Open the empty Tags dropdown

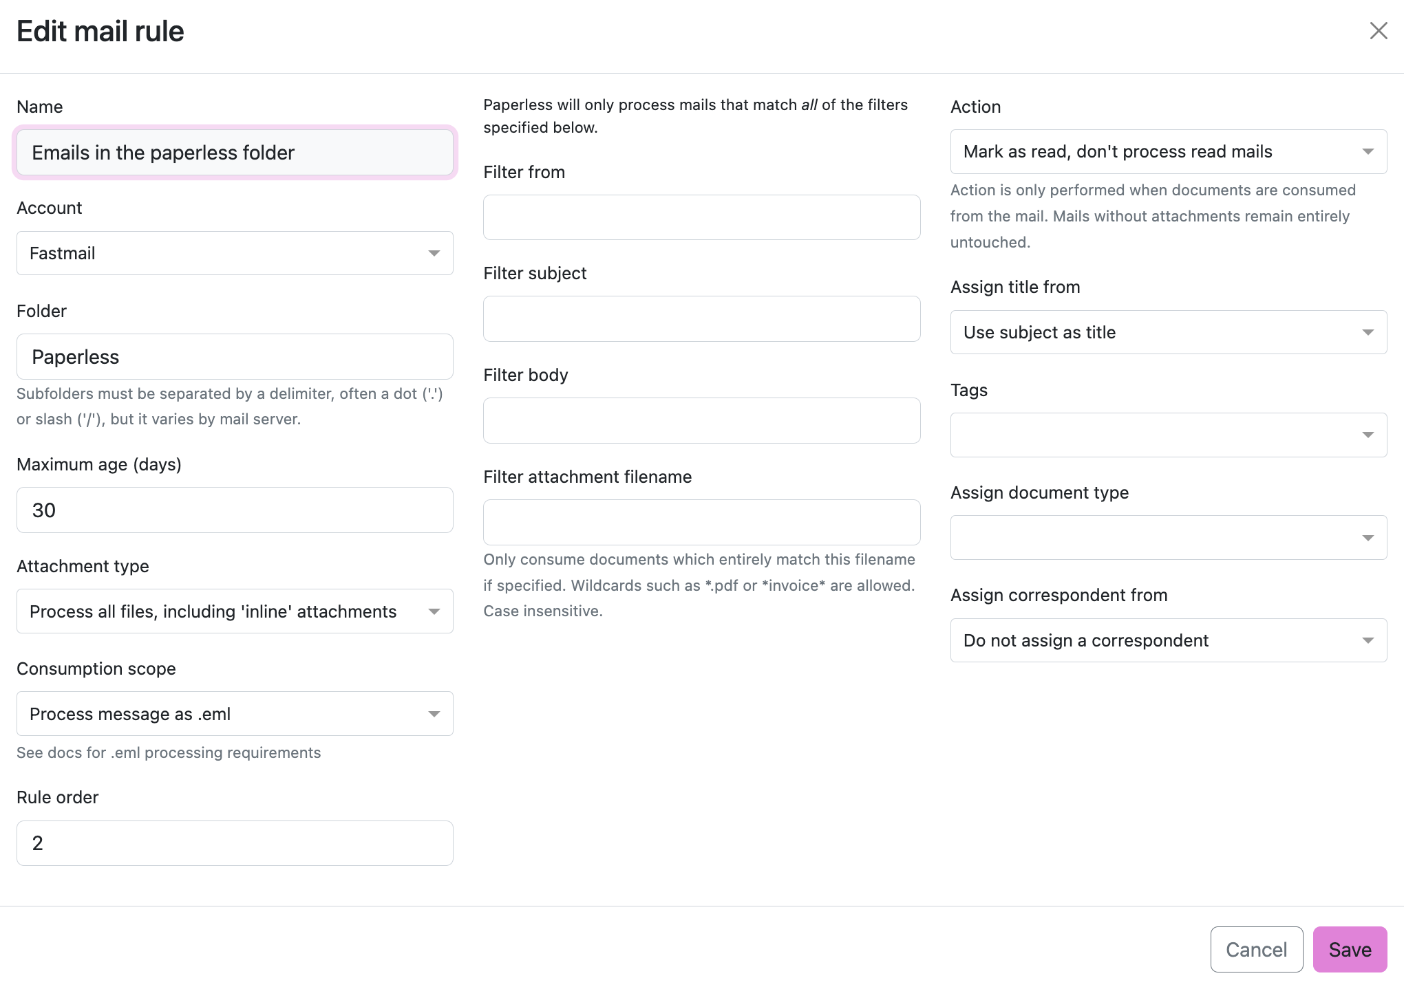pyautogui.click(x=1168, y=435)
